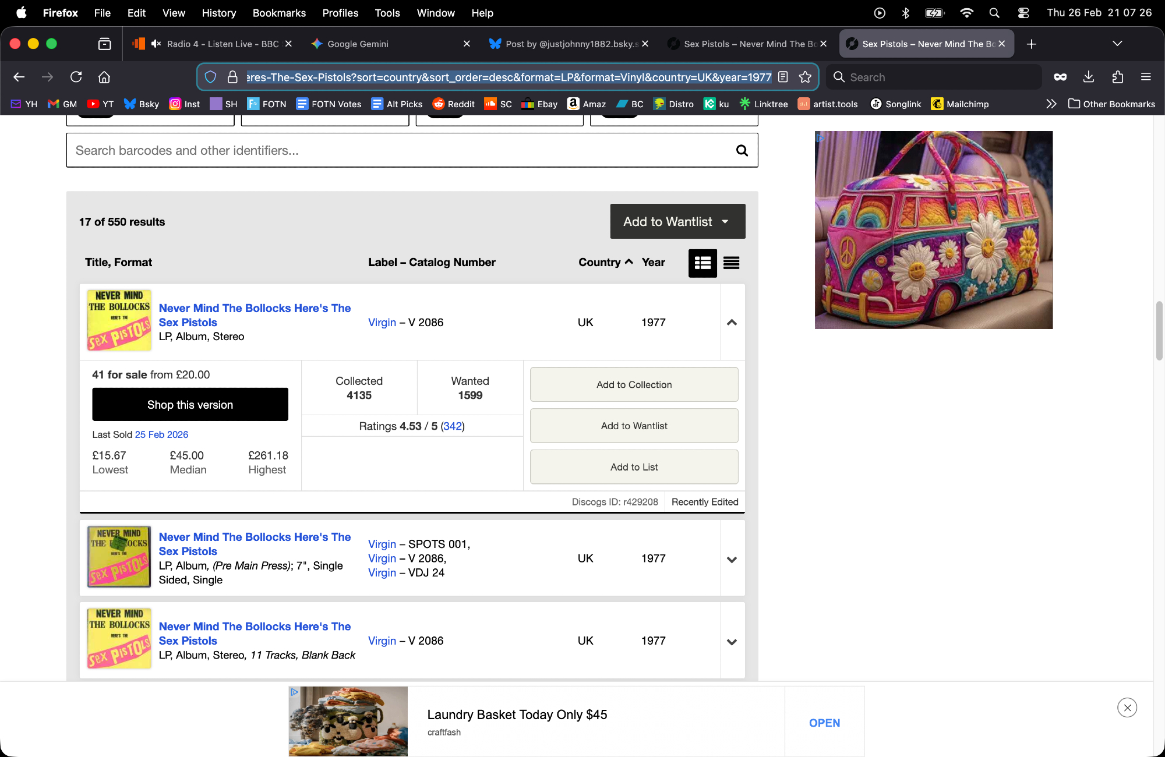Viewport: 1165px width, 757px height.
Task: Bookmark page with star icon
Action: [805, 77]
